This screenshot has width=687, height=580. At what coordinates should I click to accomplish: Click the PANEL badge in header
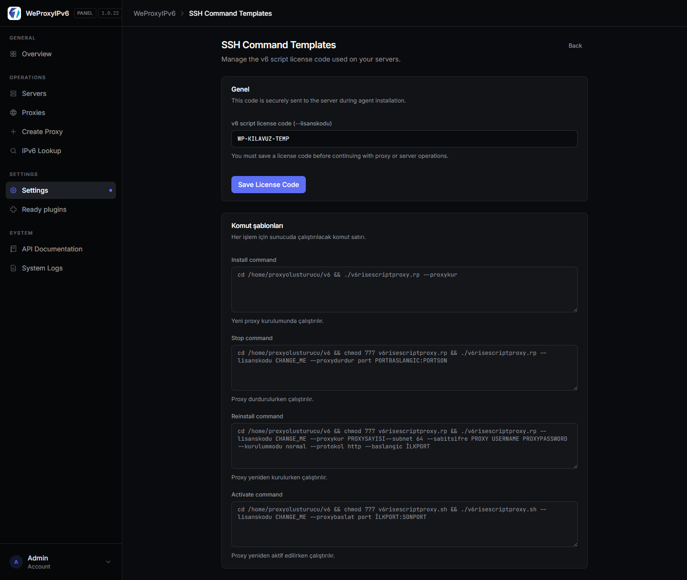click(85, 13)
